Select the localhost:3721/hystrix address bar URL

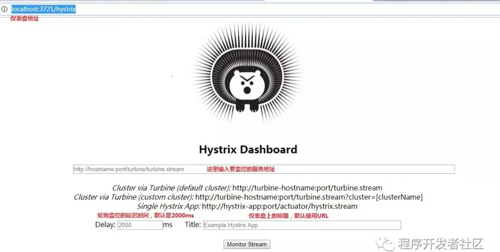point(44,9)
